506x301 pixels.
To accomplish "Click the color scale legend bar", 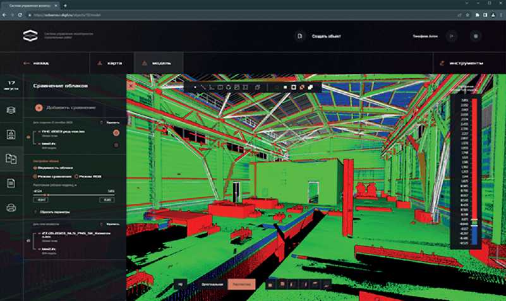I will 474,172.
